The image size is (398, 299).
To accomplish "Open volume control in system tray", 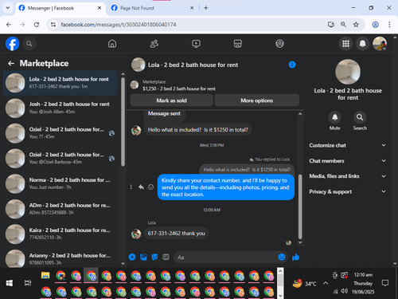I will [x=344, y=291].
